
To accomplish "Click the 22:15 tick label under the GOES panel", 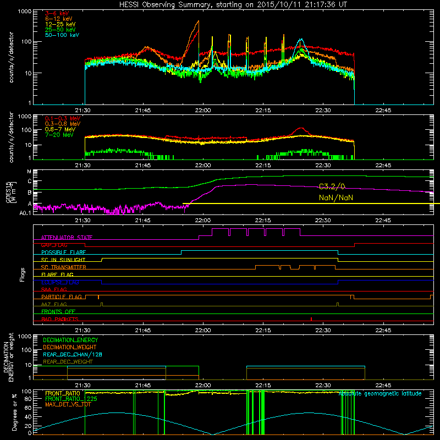I will coord(263,221).
